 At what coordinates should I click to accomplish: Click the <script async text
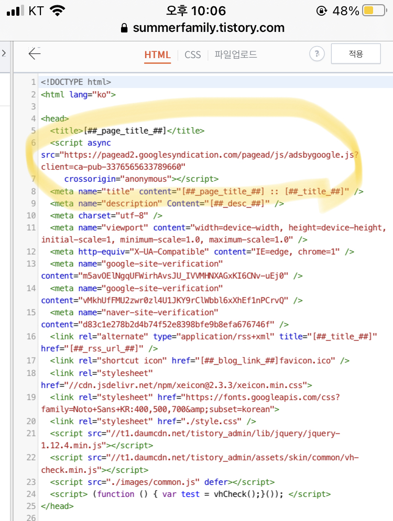81,143
